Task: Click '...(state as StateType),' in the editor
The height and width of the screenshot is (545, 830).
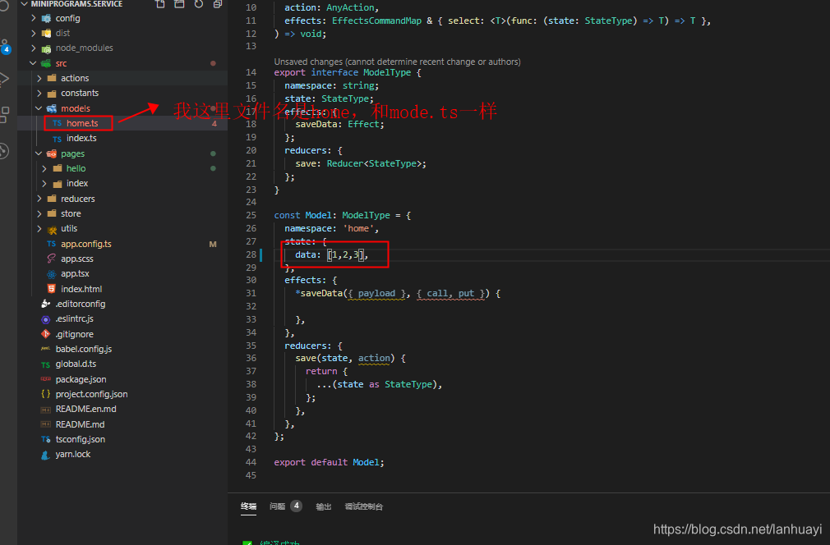Action: coord(379,384)
